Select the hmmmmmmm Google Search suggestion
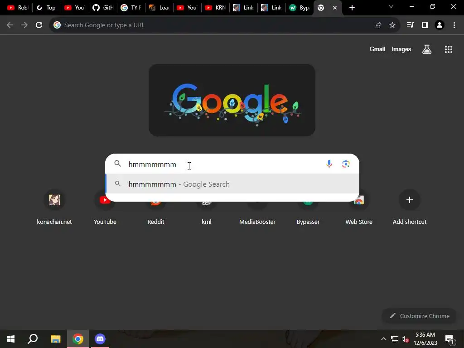This screenshot has width=464, height=348. [232, 184]
